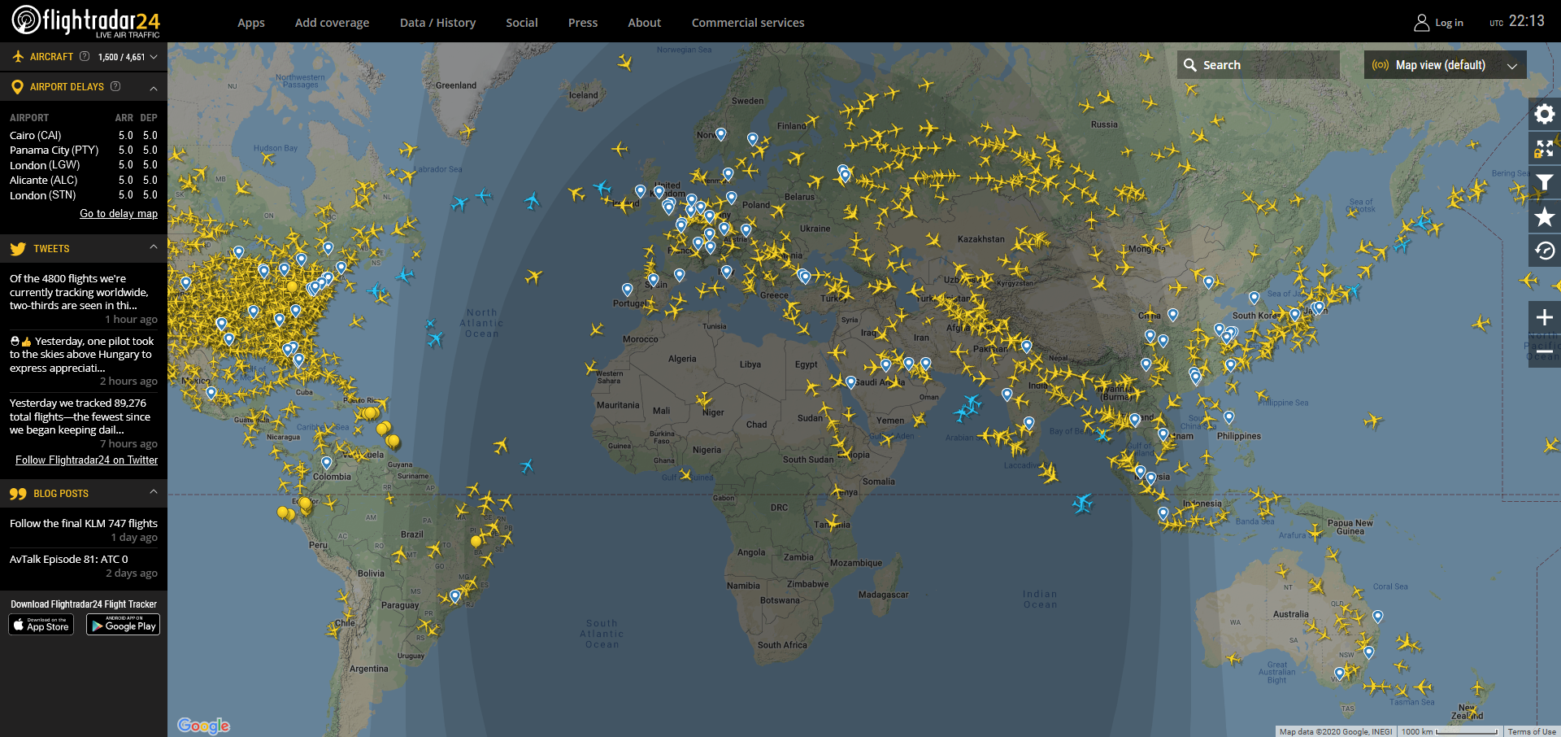Image resolution: width=1561 pixels, height=737 pixels.
Task: Click the DEP column header
Action: point(149,118)
